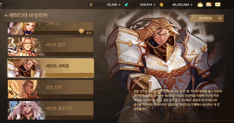The image size is (234, 123).
Task: Click the crescent C currency icon
Action: point(91,5)
